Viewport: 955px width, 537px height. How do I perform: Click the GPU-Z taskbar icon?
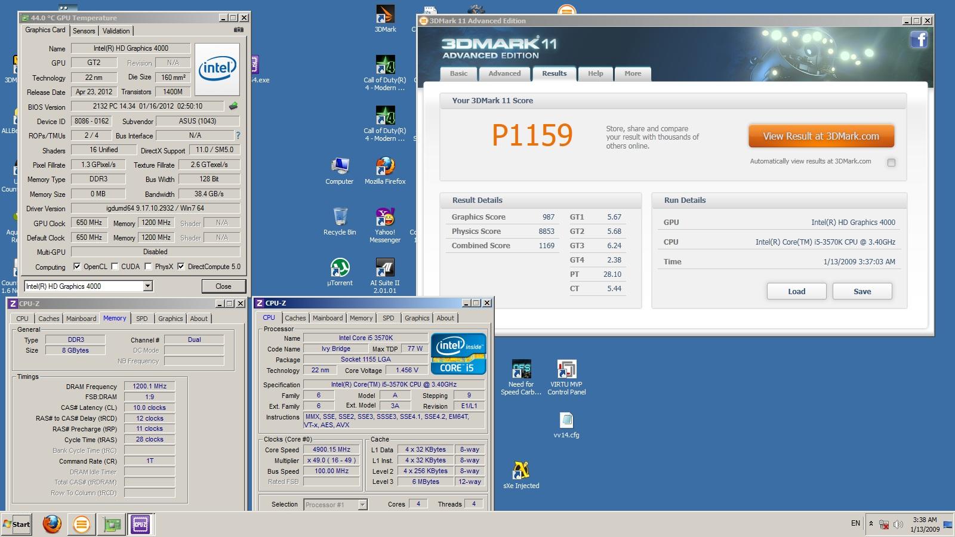click(x=111, y=524)
